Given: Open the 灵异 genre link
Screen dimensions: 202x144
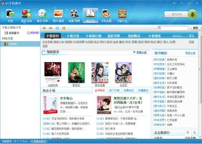Looking at the screenshot, I should [45, 46].
